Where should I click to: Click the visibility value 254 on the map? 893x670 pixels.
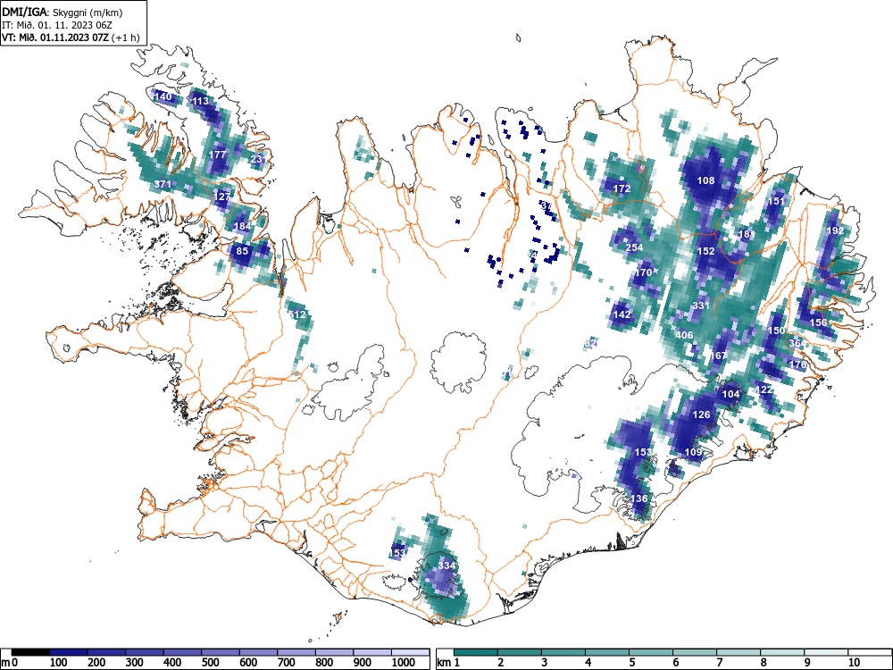click(x=634, y=247)
